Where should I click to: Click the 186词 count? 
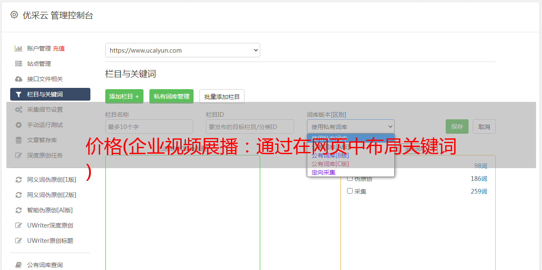479,179
